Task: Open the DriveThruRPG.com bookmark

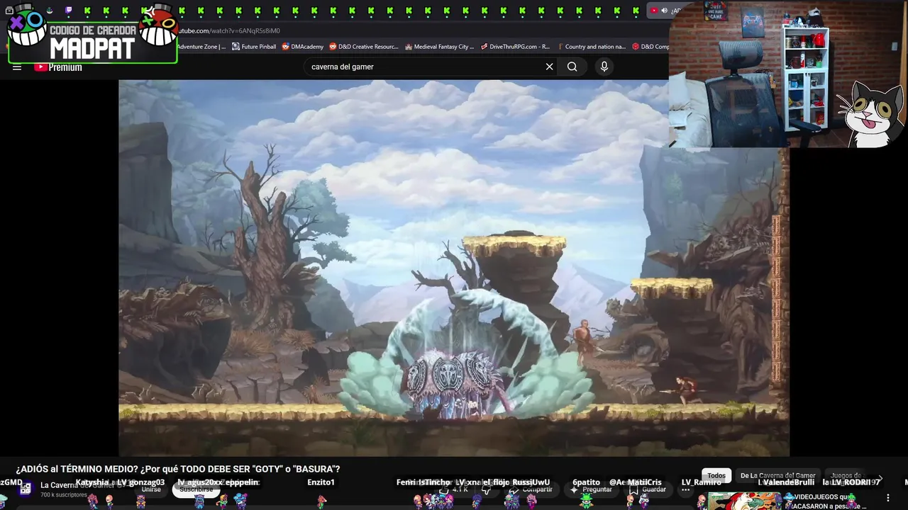Action: point(515,47)
